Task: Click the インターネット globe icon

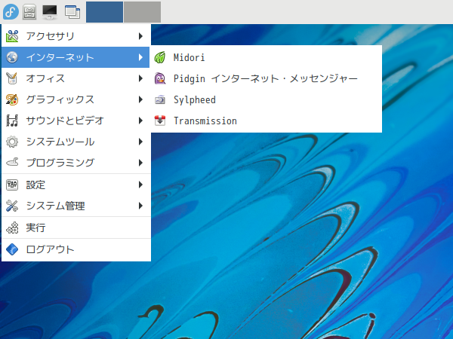Action: point(12,57)
